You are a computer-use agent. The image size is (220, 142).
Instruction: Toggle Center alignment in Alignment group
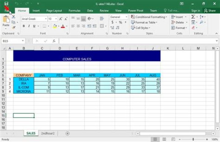tap(78, 26)
